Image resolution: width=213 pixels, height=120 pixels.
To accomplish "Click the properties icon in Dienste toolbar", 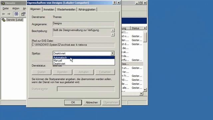I will point(23,14).
